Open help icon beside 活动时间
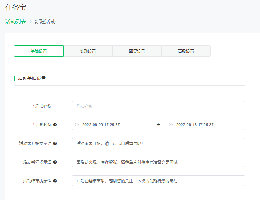Image resolution: width=260 pixels, height=200 pixels. point(55,125)
